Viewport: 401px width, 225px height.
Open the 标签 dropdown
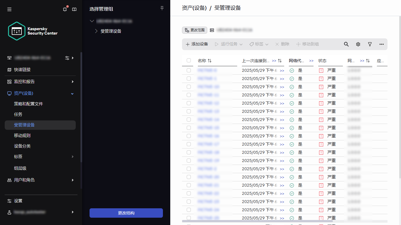click(x=259, y=44)
